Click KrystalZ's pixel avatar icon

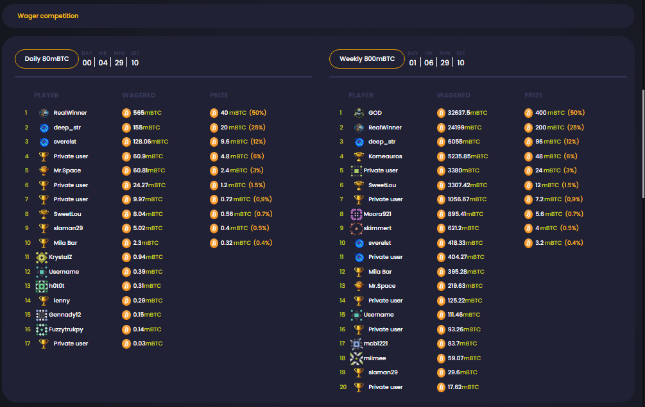pyautogui.click(x=42, y=257)
